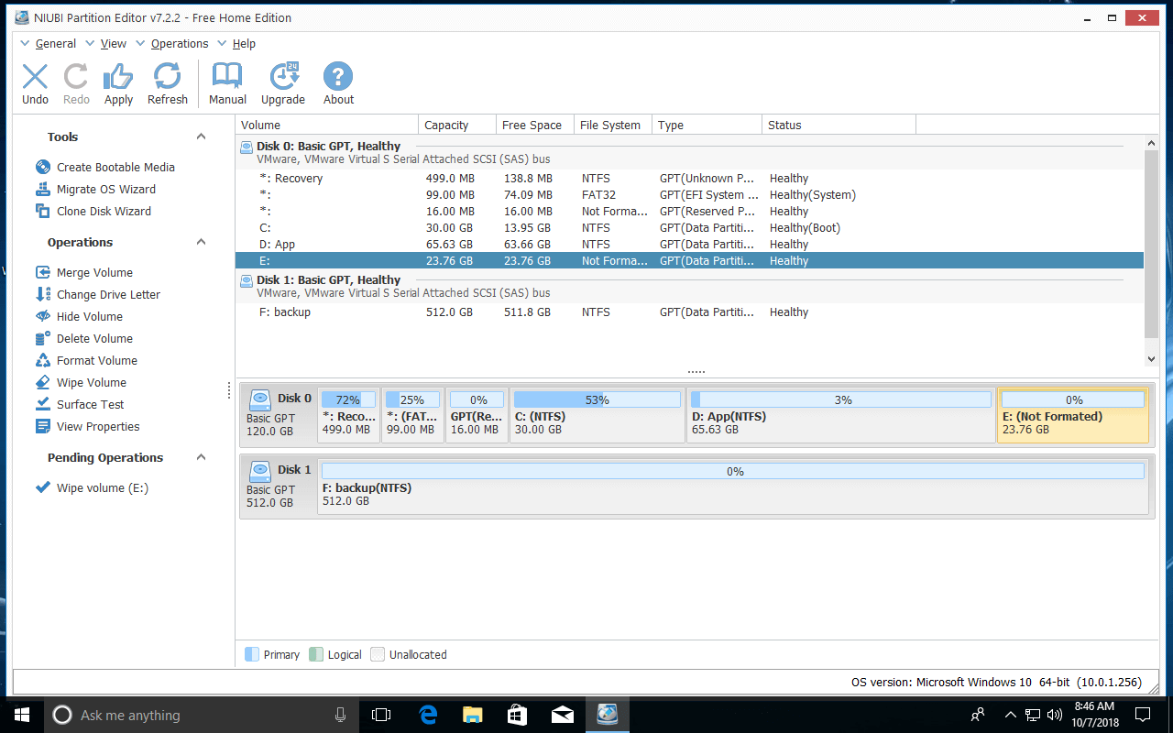Collapse the Operations section
The height and width of the screenshot is (733, 1173).
point(202,242)
